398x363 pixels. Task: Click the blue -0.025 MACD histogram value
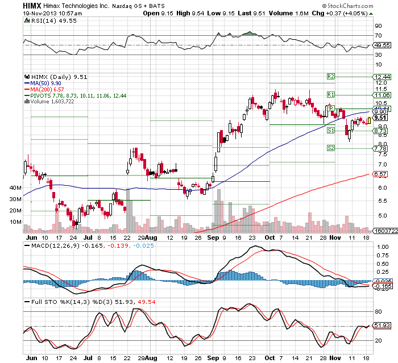143,246
